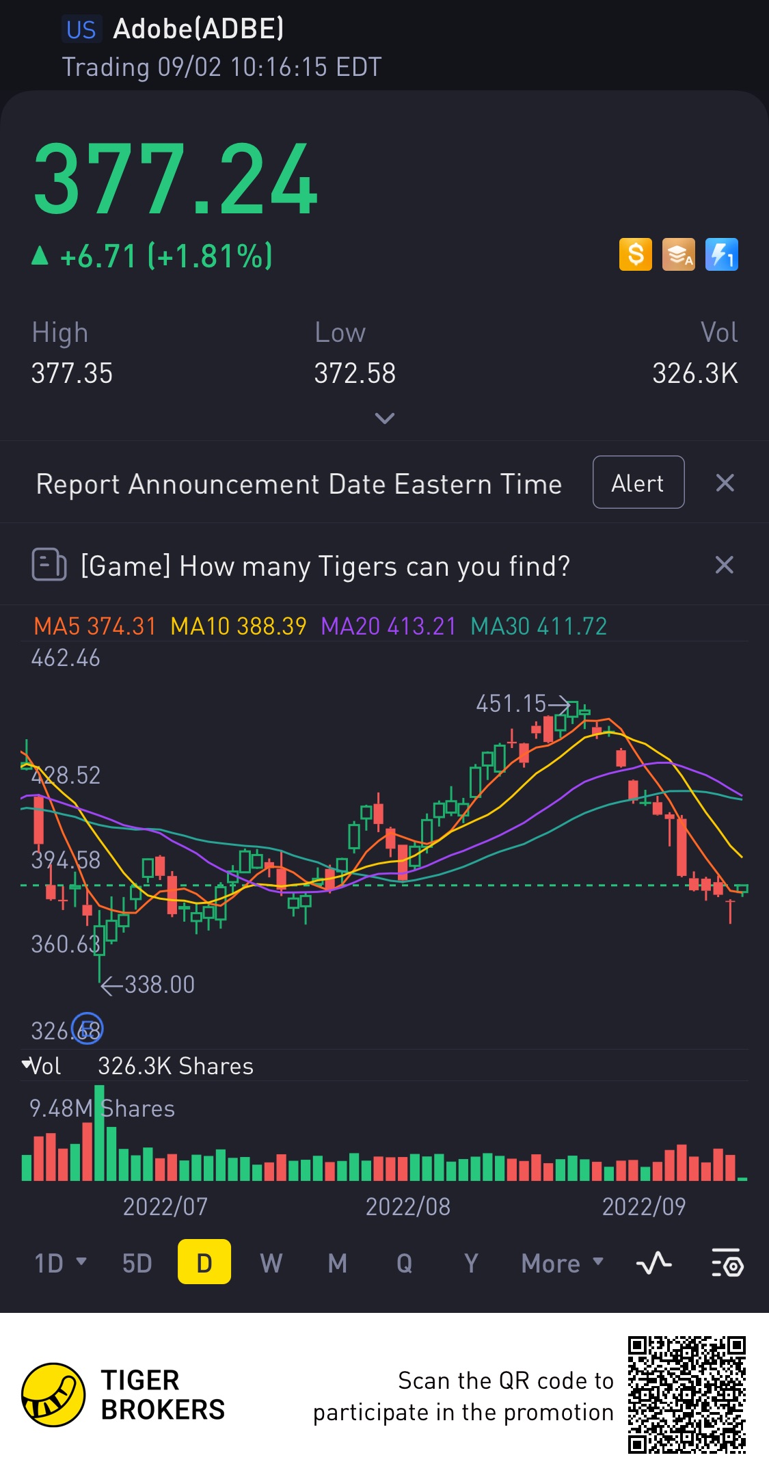Tap the MA20 413.21 indicator label
The image size is (769, 1477).
(388, 626)
